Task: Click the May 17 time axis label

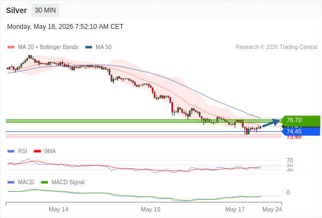Action: click(235, 209)
